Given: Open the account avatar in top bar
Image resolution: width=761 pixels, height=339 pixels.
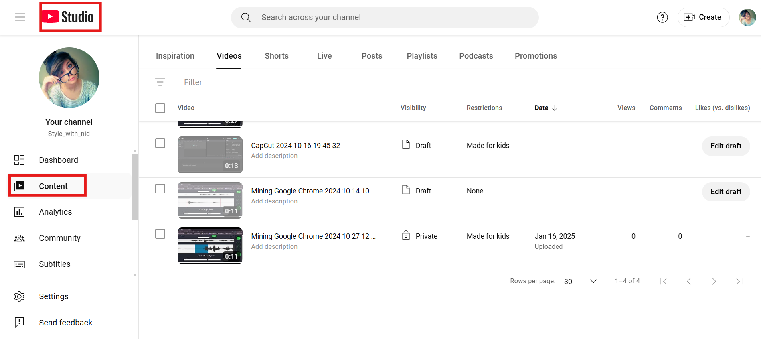Looking at the screenshot, I should pos(747,17).
